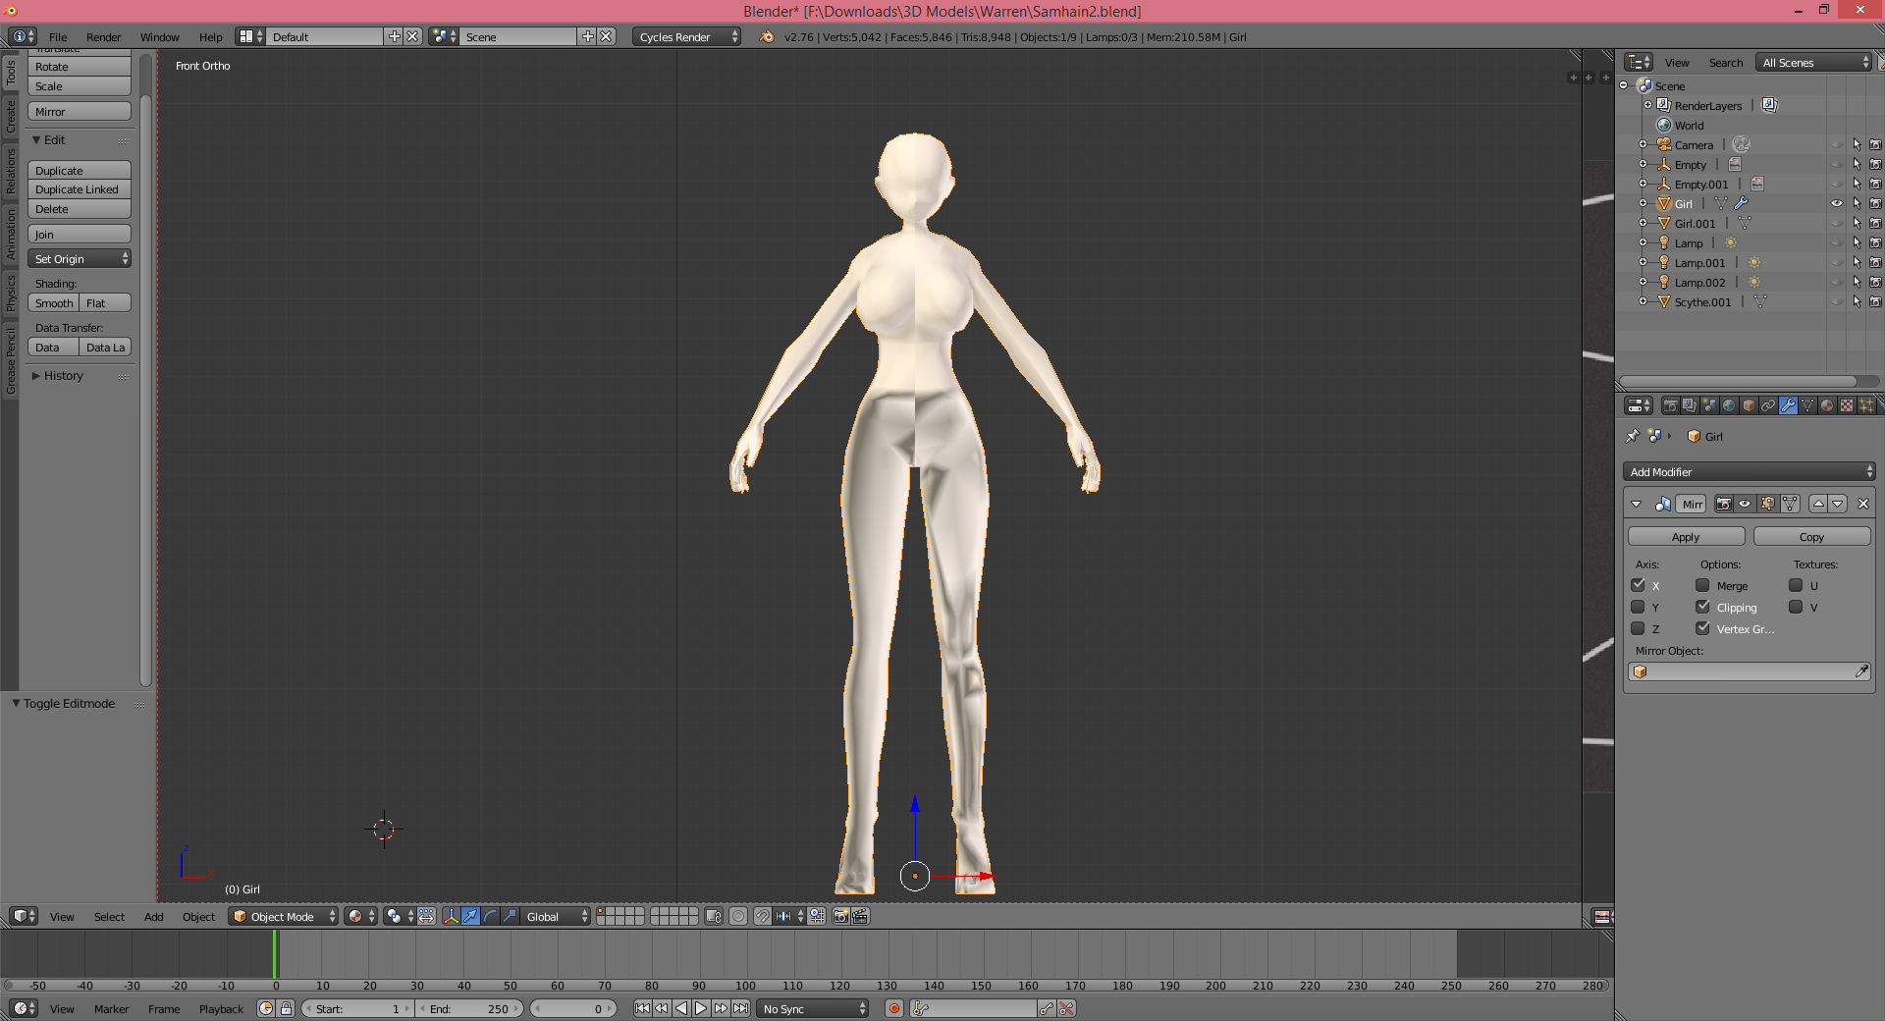Open the Help menu

[x=210, y=36]
